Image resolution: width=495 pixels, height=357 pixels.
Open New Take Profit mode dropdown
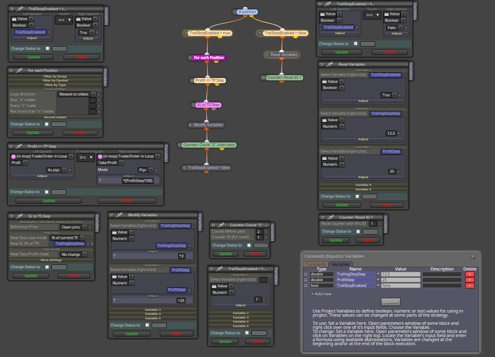pos(74,254)
